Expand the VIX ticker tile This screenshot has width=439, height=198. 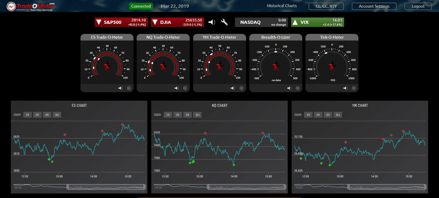317,22
